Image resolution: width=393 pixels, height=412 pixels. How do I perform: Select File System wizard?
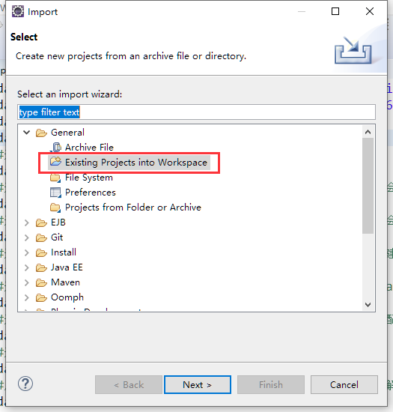[89, 178]
